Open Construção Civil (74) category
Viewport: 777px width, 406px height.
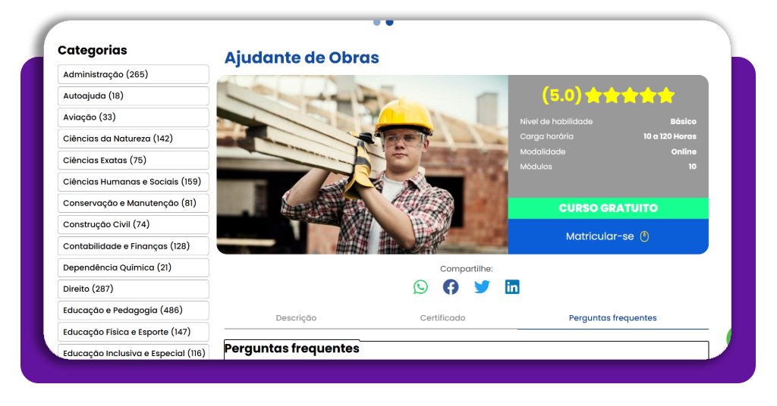click(134, 224)
